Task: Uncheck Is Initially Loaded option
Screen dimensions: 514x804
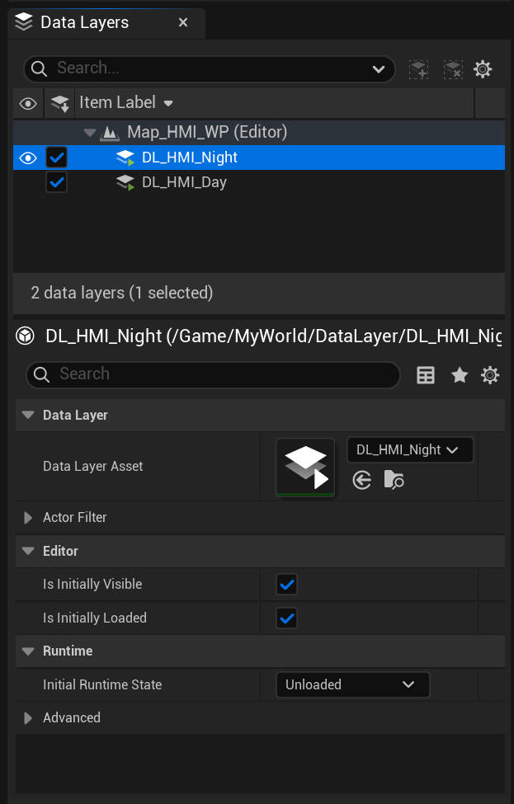Action: 286,618
